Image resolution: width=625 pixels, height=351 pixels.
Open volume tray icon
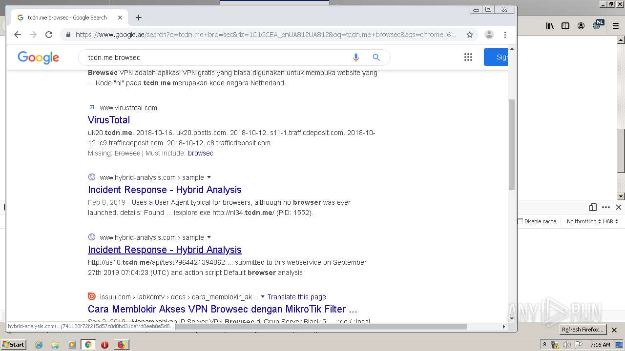566,345
